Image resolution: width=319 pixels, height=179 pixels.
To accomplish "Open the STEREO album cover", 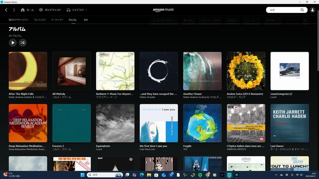I will point(72,164).
